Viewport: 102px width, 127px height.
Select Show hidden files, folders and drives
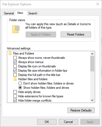coord(20,88)
